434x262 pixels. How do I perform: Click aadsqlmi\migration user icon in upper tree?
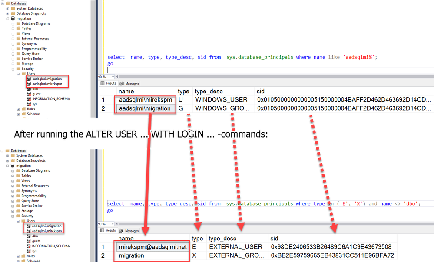click(x=29, y=79)
